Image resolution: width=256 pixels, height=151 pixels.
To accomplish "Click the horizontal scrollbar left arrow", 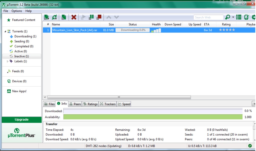I will point(45,97).
